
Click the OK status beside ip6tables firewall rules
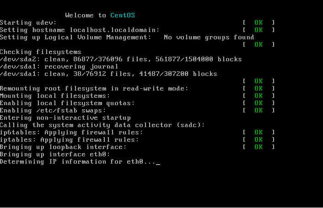(x=258, y=133)
